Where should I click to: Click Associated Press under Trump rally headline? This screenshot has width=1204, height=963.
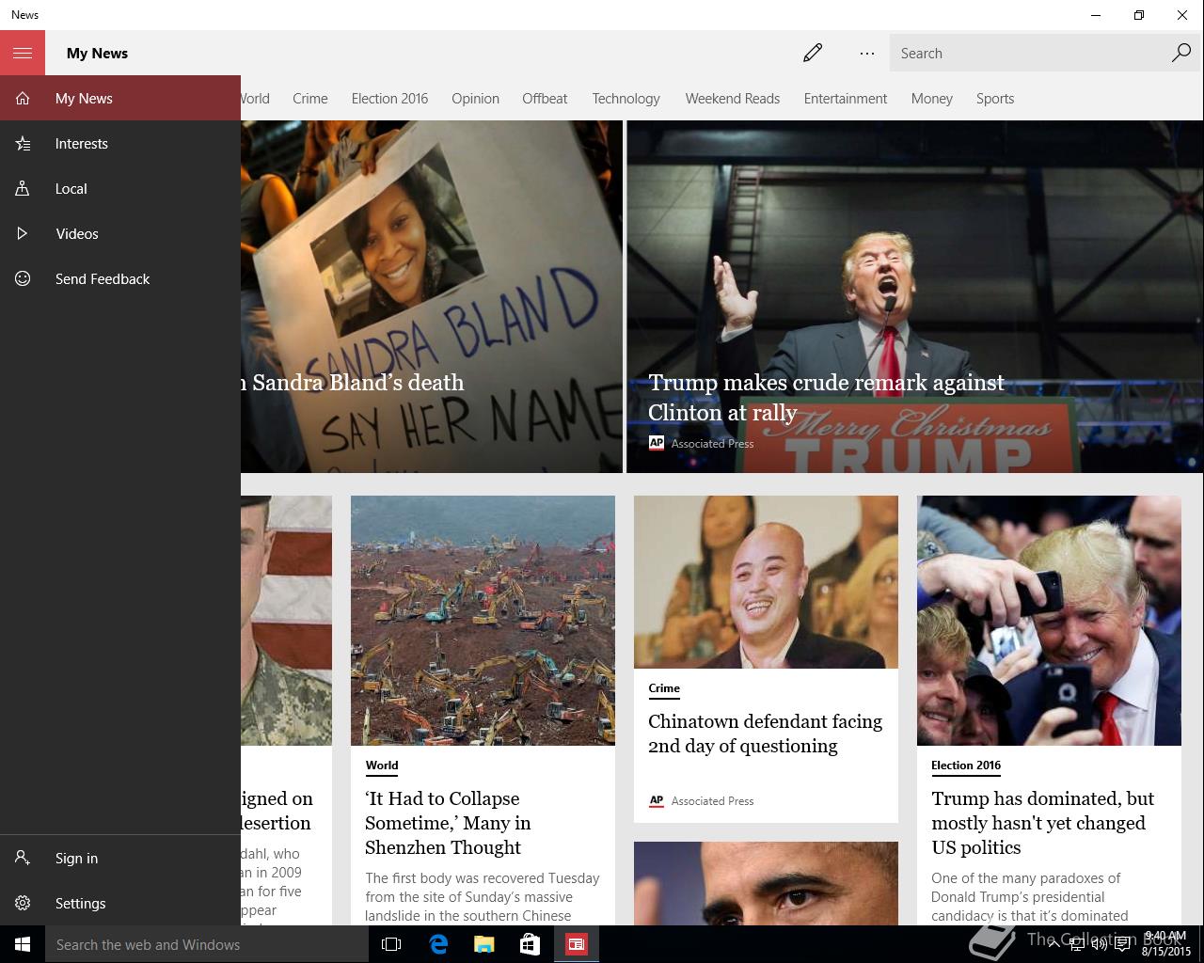point(712,443)
